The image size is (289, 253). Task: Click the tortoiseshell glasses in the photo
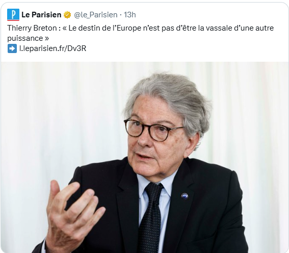pos(153,130)
